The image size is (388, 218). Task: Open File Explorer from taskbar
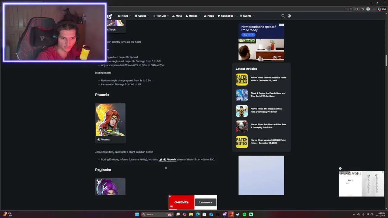click(x=191, y=214)
